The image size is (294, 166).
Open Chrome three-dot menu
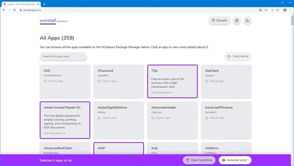tap(290, 10)
